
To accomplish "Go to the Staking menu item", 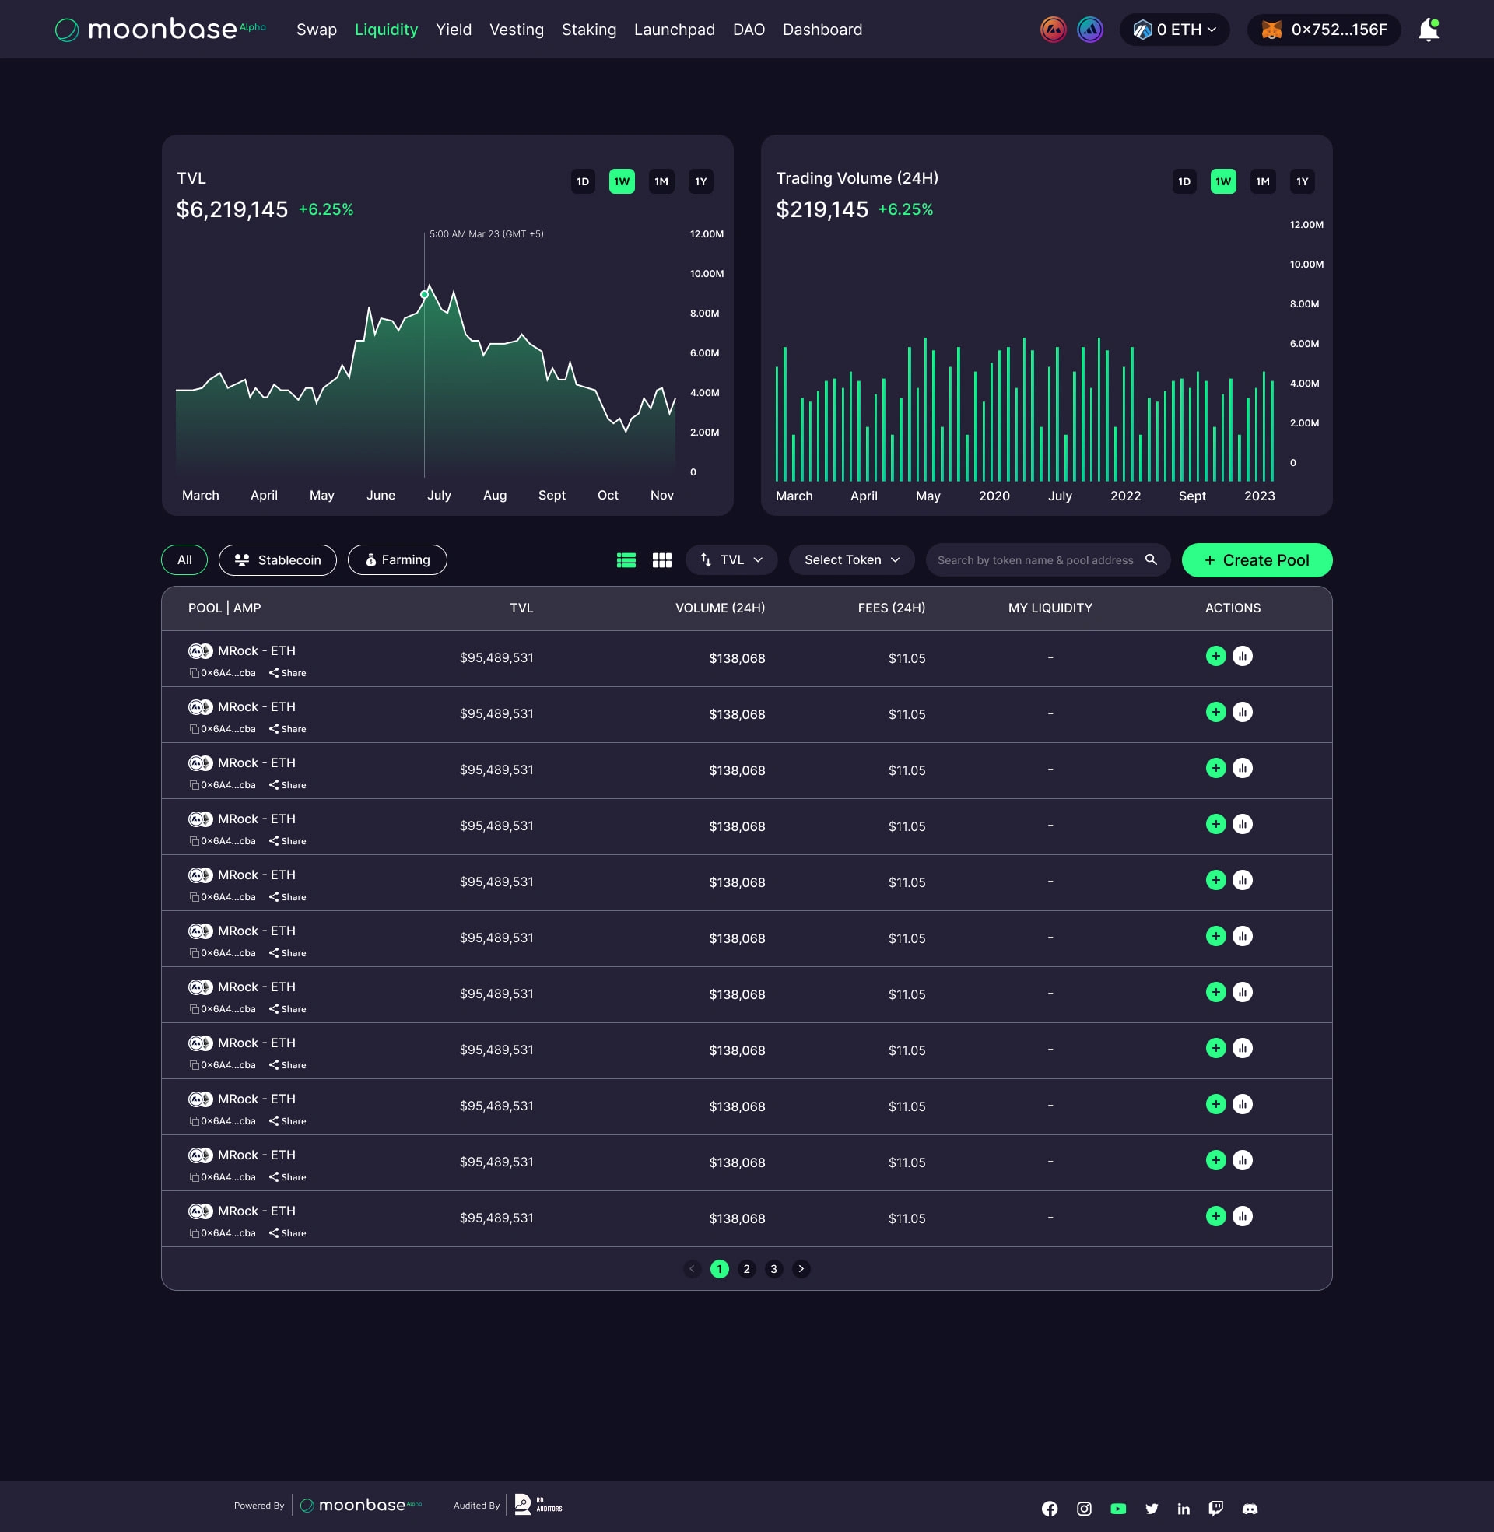I will (588, 30).
